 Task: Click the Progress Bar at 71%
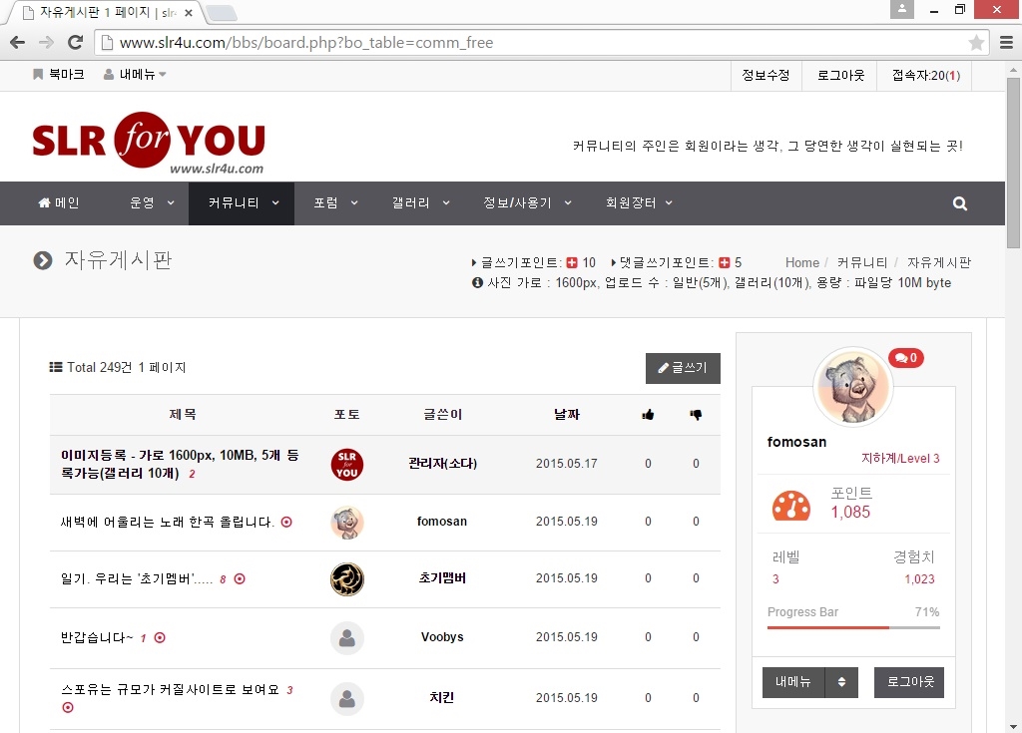pos(853,627)
